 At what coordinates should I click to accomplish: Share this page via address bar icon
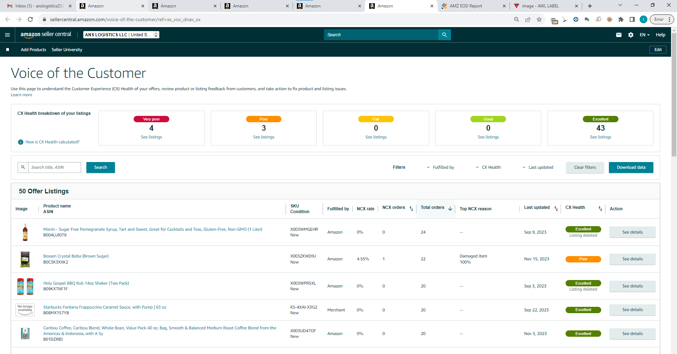pyautogui.click(x=528, y=19)
